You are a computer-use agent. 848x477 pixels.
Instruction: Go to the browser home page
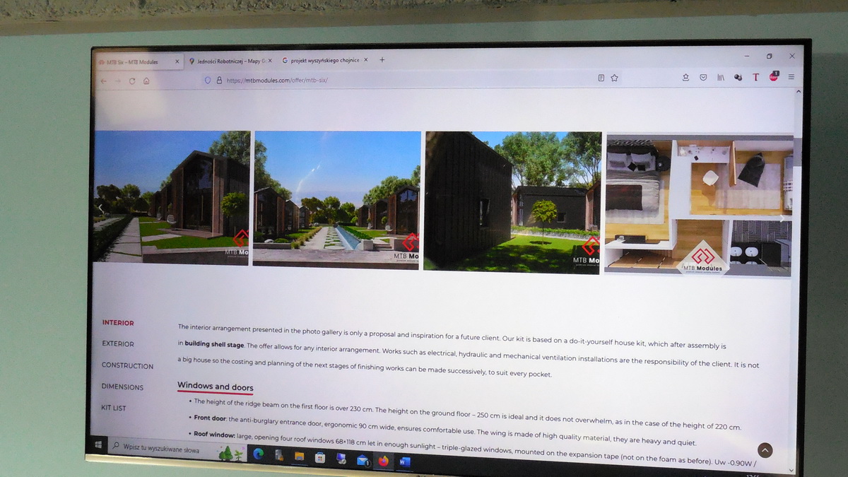point(146,81)
